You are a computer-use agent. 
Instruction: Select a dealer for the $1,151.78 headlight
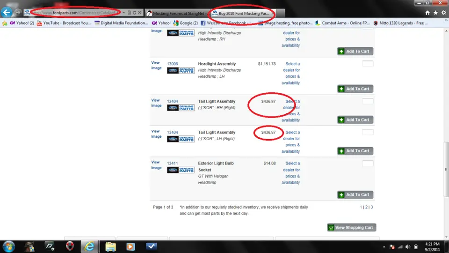(291, 73)
